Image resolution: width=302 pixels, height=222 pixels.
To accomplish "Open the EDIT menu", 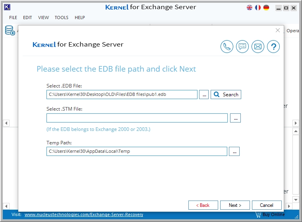I will coord(27,18).
